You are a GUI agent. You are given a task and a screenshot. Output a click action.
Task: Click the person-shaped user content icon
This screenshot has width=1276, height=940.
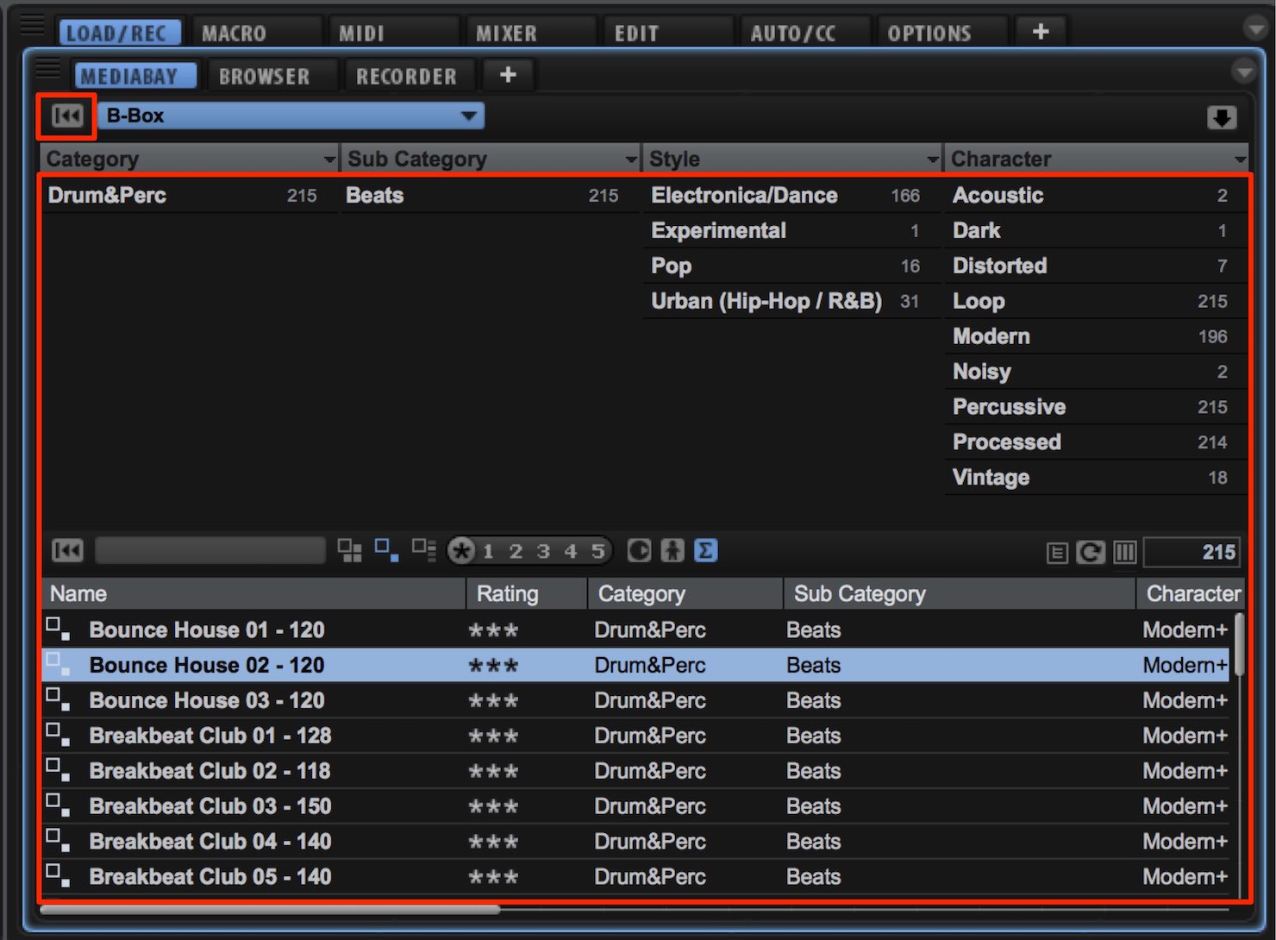(x=672, y=550)
